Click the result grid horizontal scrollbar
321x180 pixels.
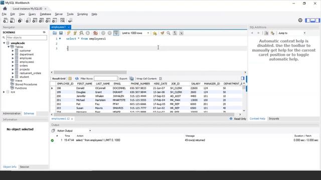pos(144,114)
